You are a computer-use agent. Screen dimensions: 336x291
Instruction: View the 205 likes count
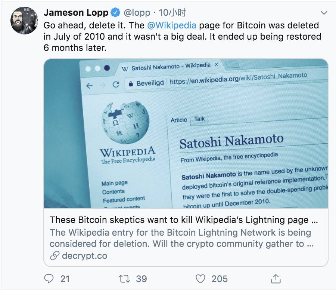click(x=220, y=279)
